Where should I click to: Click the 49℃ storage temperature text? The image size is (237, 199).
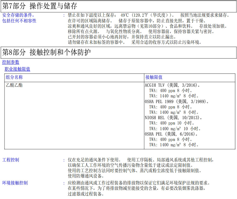tap(125, 15)
